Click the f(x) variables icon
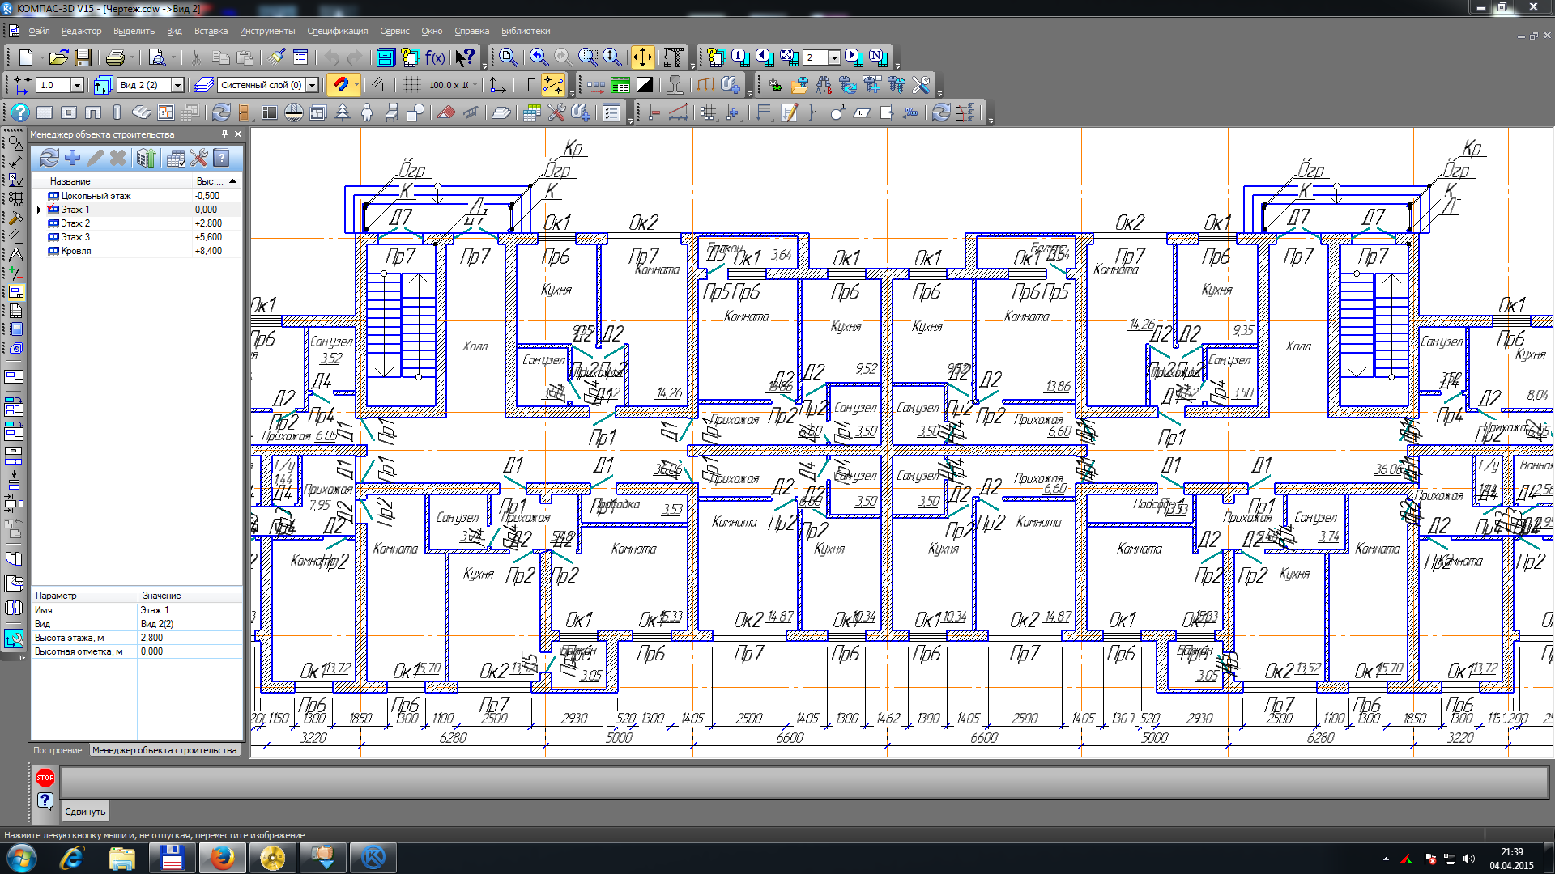This screenshot has height=874, width=1555. (435, 57)
